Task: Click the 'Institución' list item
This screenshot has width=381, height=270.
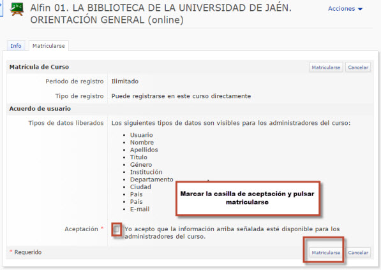Action: tap(146, 172)
